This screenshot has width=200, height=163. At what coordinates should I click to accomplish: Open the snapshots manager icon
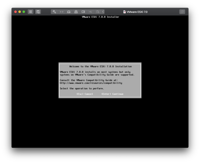[38, 12]
